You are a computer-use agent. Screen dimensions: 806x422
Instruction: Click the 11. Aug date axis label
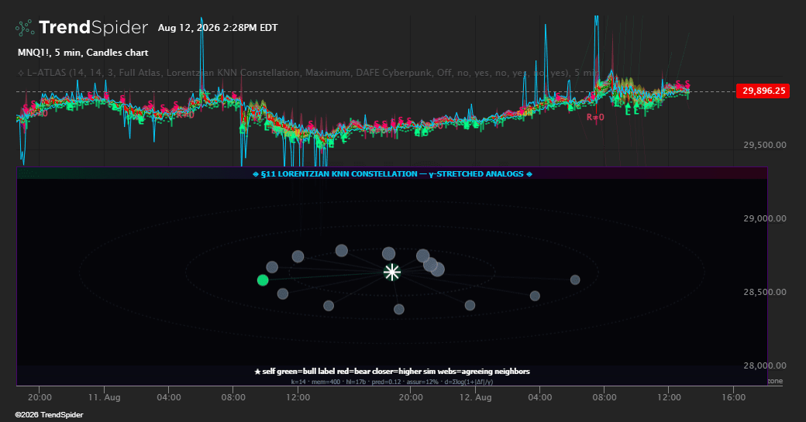coord(105,397)
